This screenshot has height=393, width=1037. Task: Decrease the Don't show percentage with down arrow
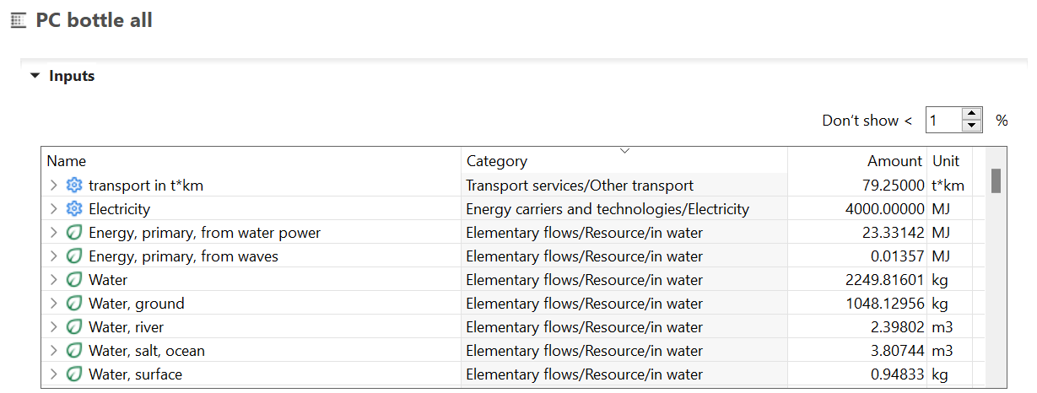click(972, 126)
